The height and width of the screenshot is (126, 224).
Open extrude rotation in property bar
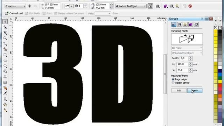tap(158, 6)
